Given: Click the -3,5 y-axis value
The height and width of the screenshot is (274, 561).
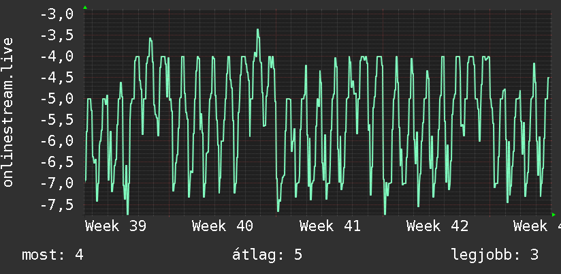Looking at the screenshot, I should [57, 35].
